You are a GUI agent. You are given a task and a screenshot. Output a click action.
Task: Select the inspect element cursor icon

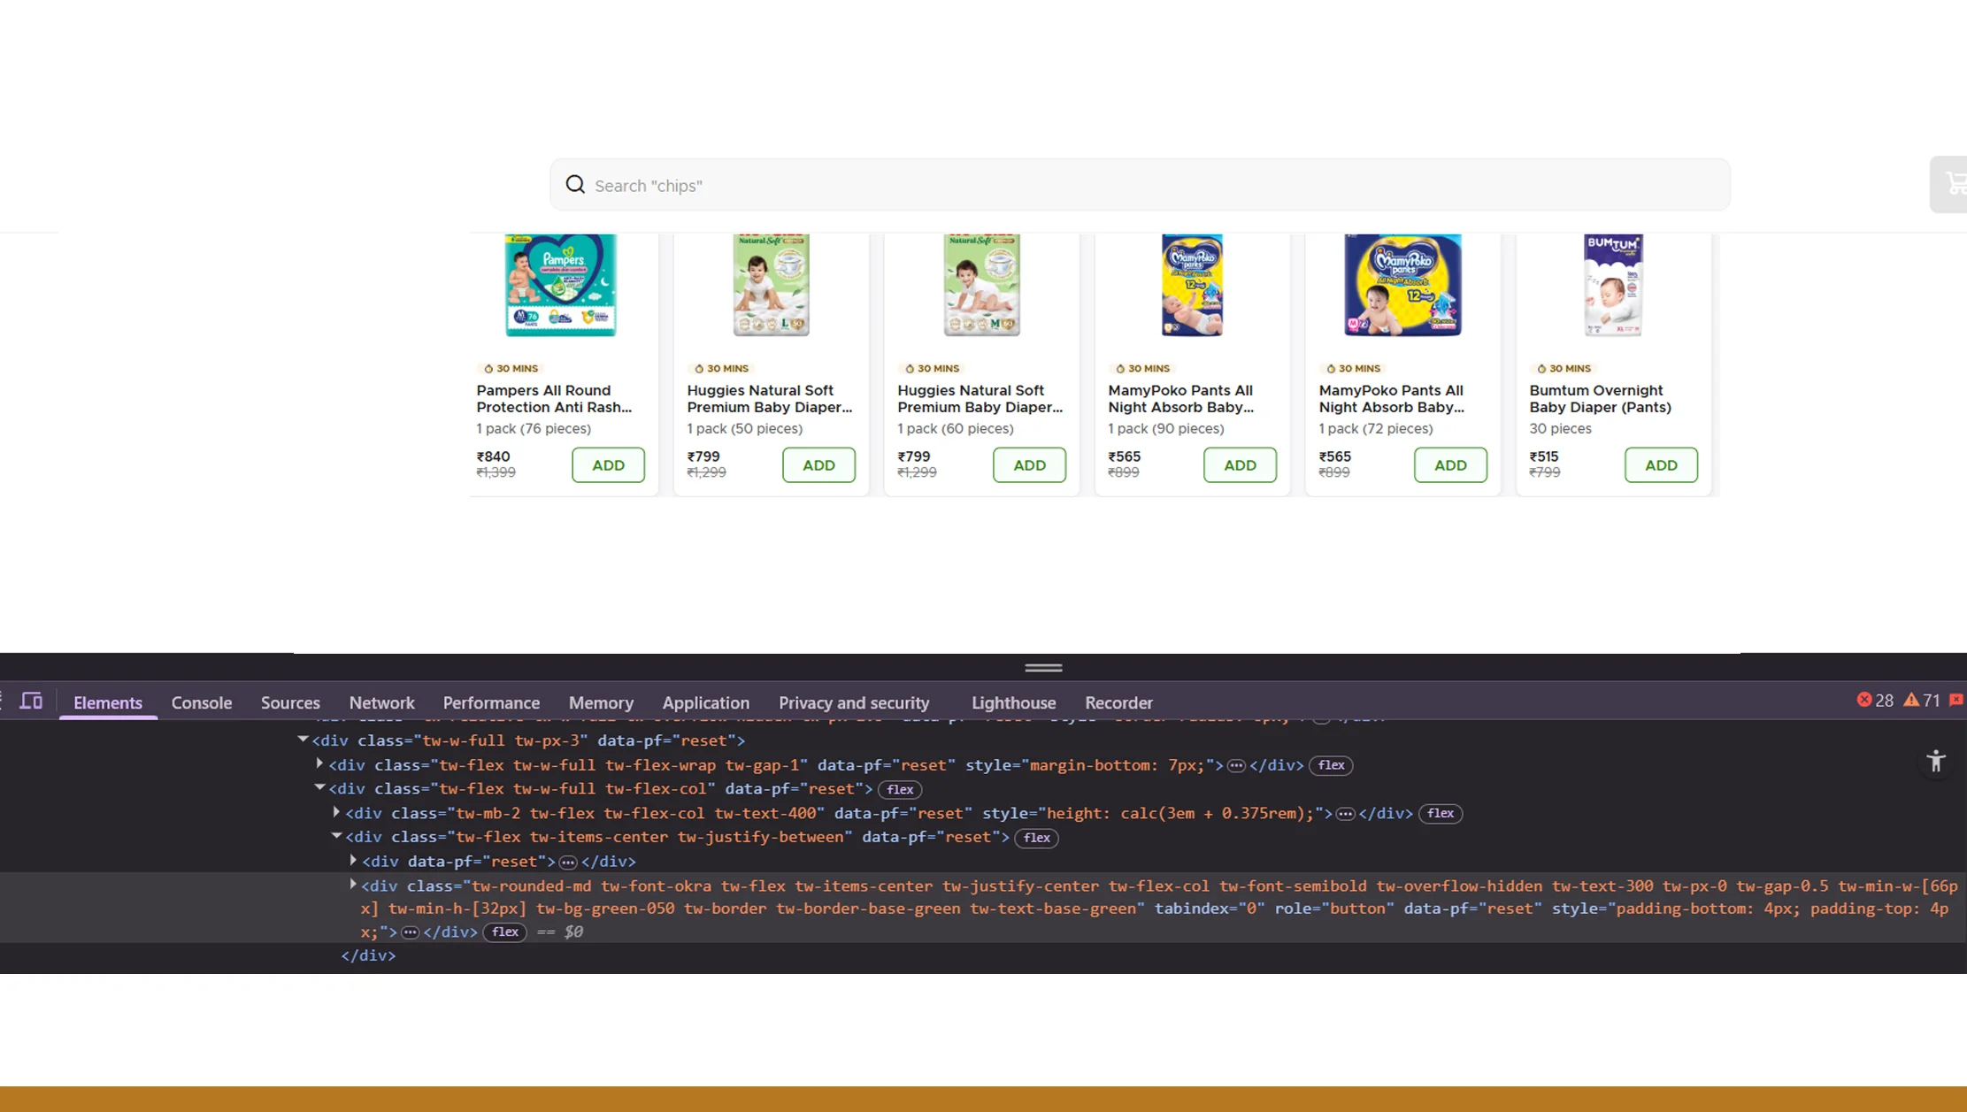pyautogui.click(x=3, y=701)
